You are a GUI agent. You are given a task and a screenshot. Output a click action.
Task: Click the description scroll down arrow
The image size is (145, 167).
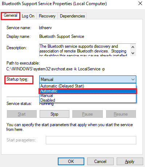point(133,53)
